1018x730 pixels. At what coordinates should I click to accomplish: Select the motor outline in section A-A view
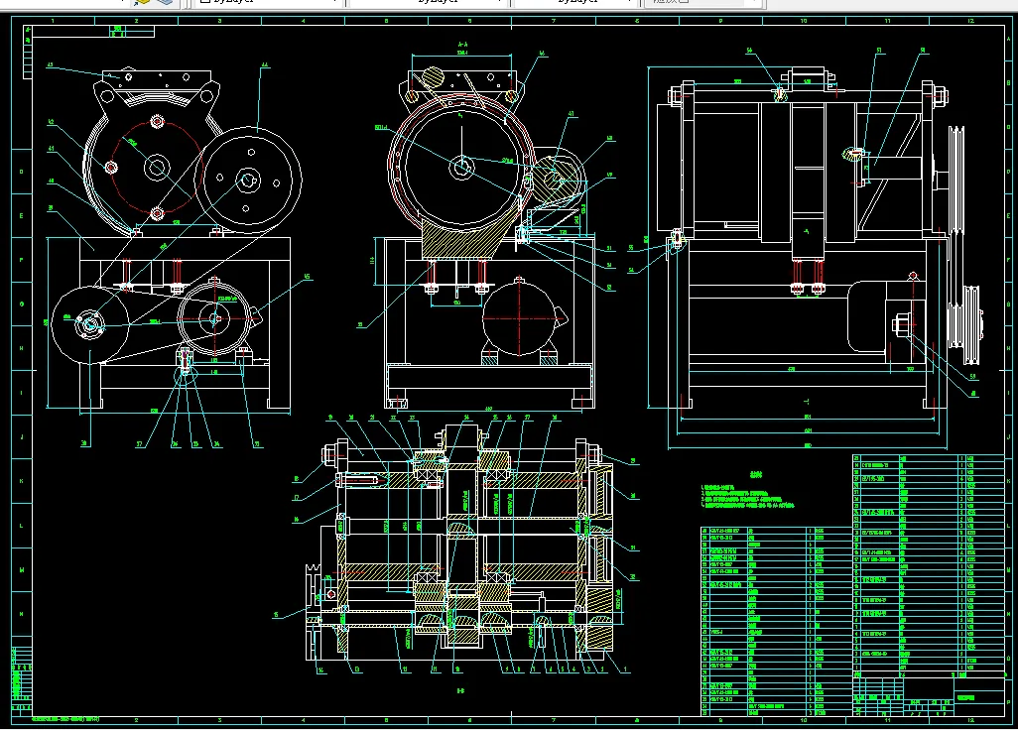pos(519,319)
